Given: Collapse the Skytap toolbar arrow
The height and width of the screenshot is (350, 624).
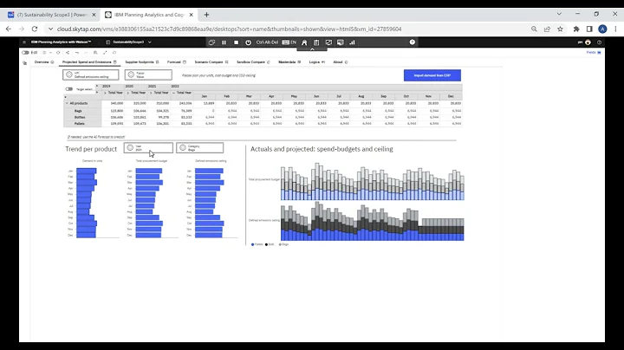Looking at the screenshot, I should point(312,49).
